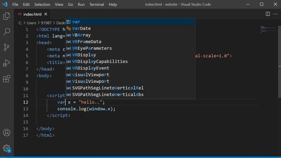Screen dimensions: 281x158
Task: Open the Selection menu
Action: click(x=42, y=4)
